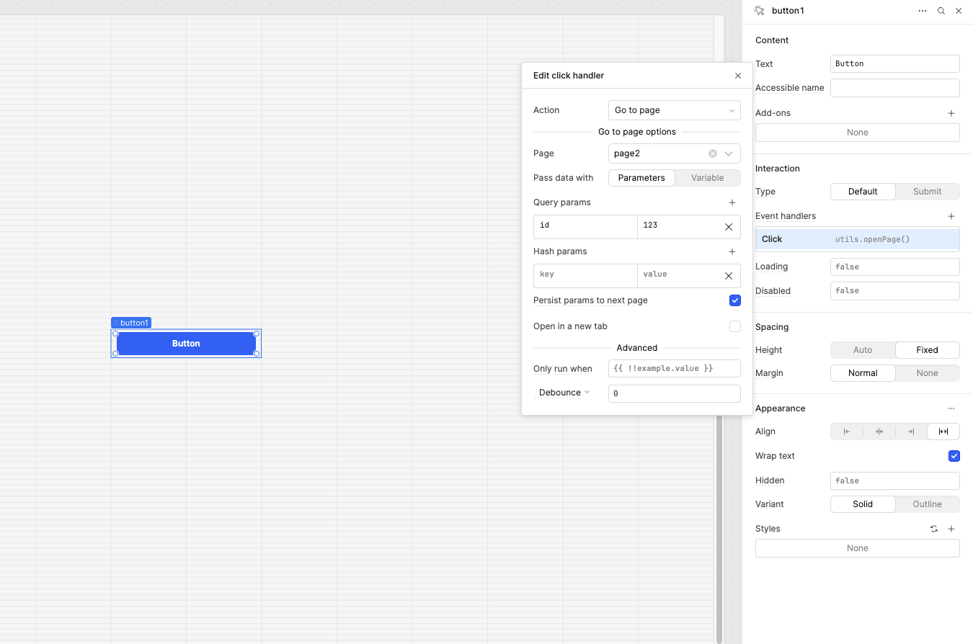Edit the Loading field value false

[895, 267]
